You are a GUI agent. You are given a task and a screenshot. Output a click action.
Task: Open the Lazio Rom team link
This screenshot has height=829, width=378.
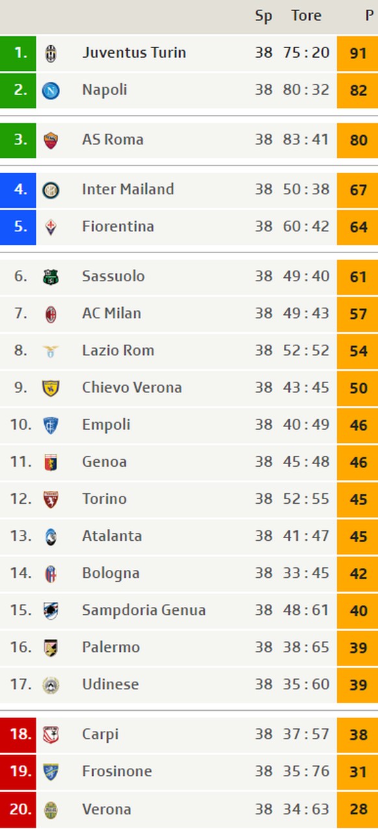[x=118, y=351]
